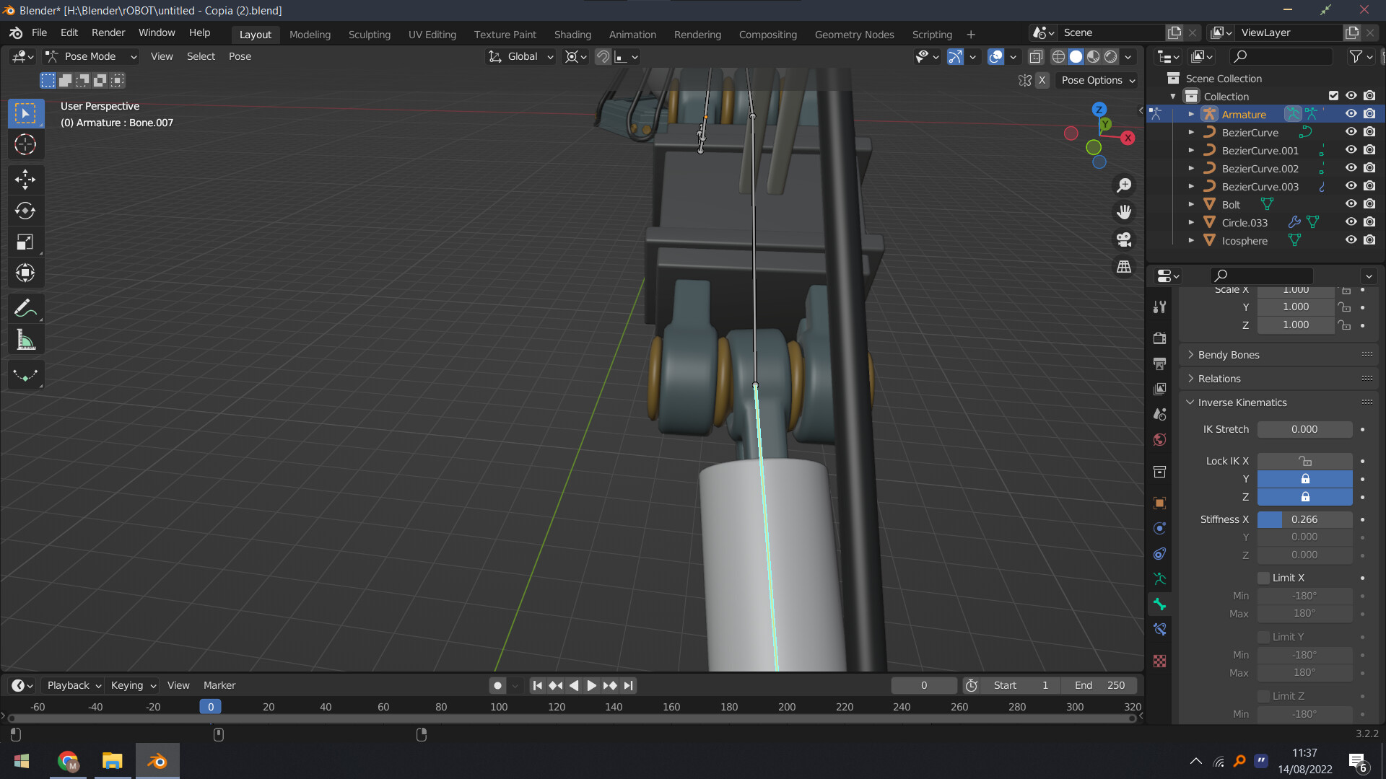
Task: Open the Bone Constraints properties tab
Action: (x=1159, y=629)
